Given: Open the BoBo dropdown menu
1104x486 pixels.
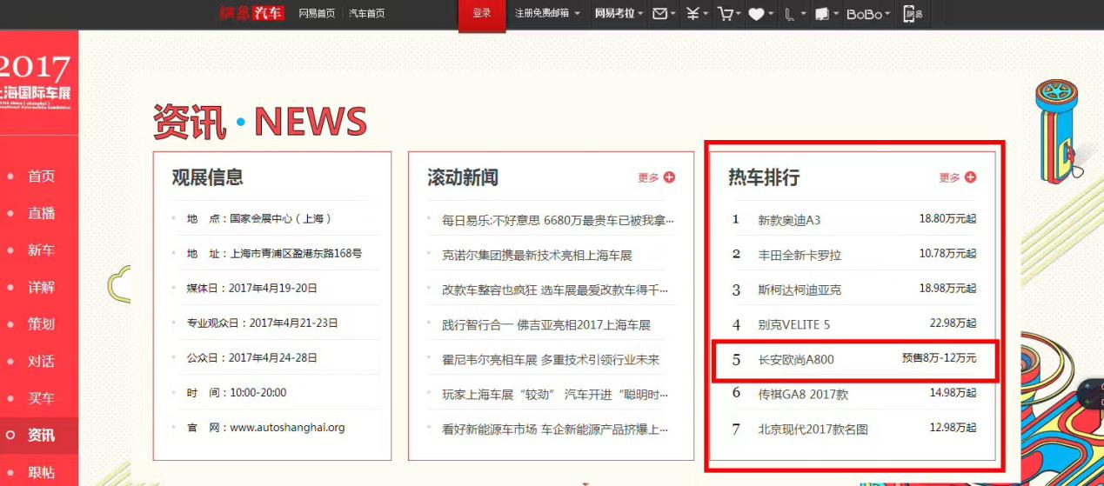Looking at the screenshot, I should 868,14.
